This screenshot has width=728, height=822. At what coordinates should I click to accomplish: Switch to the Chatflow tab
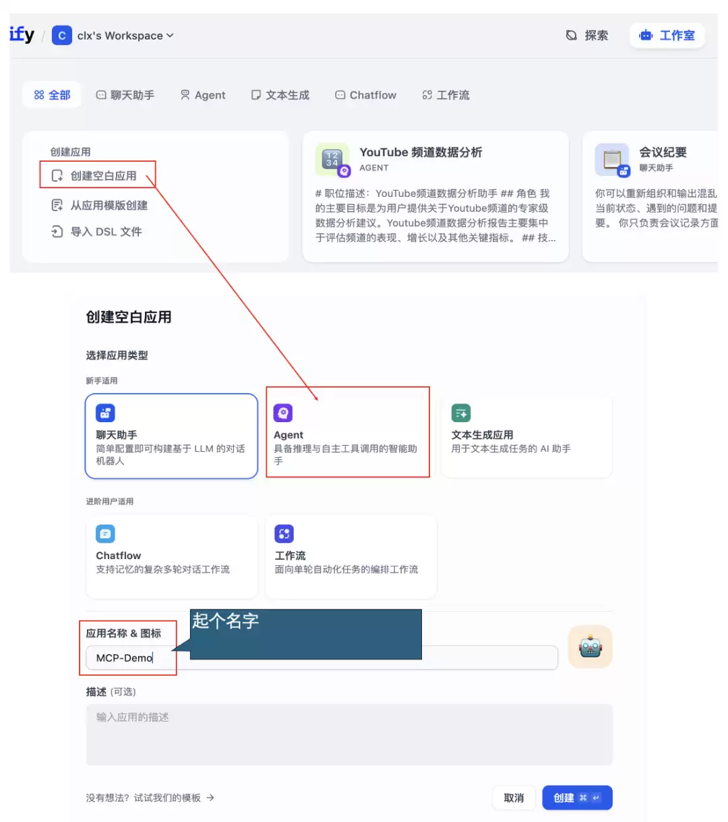click(366, 95)
